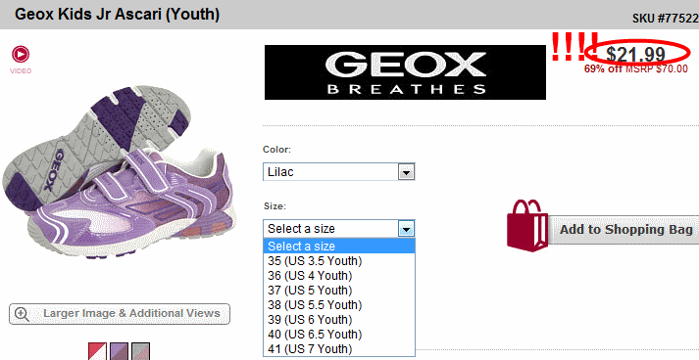This screenshot has width=699, height=360.
Task: Select the red and white color swatch
Action: [x=97, y=351]
